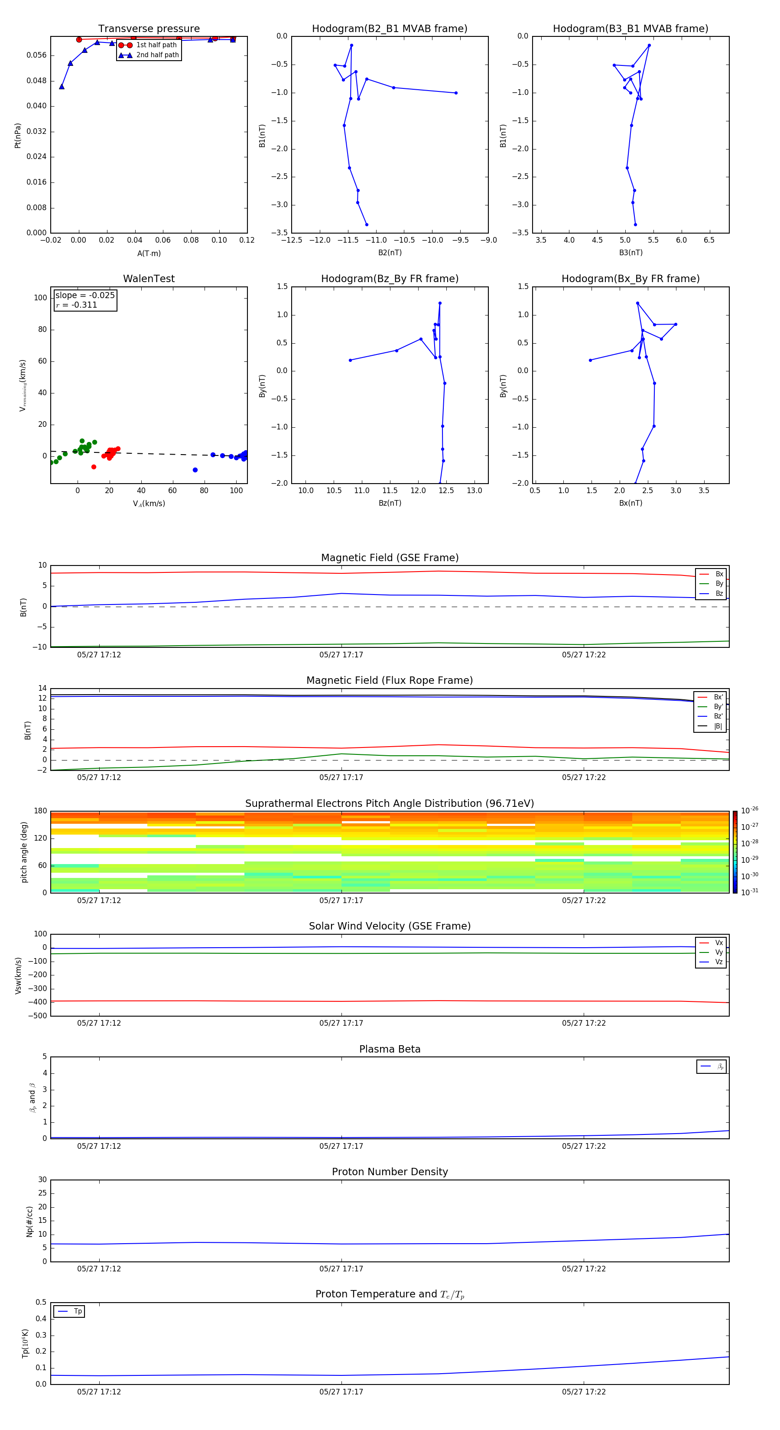The height and width of the screenshot is (1430, 780).
Task: Click 'Magnetic Field (GSE Frame)' title
Action: coord(390,558)
